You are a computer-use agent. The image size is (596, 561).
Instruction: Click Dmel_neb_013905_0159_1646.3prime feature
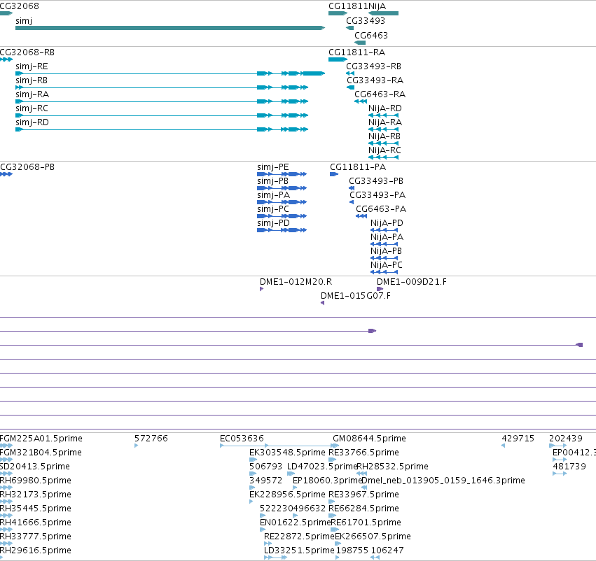click(x=363, y=488)
